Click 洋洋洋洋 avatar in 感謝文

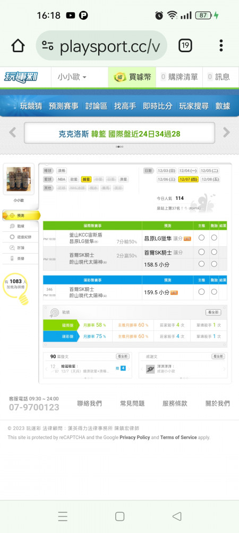tap(150, 369)
